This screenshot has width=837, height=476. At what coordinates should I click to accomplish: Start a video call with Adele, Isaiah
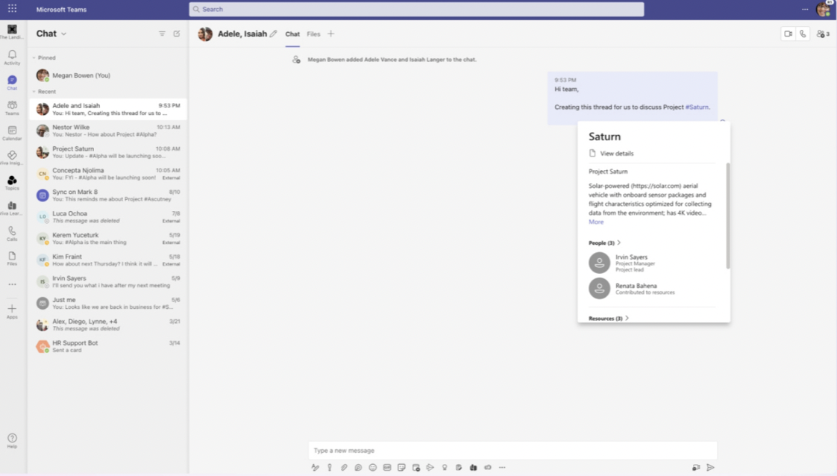point(788,34)
